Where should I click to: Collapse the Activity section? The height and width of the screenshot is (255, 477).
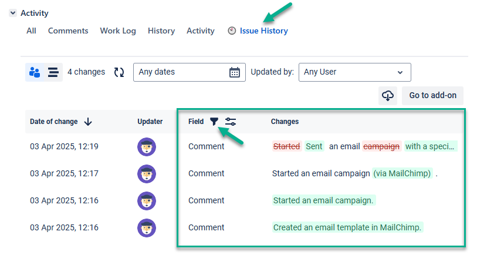coord(13,13)
